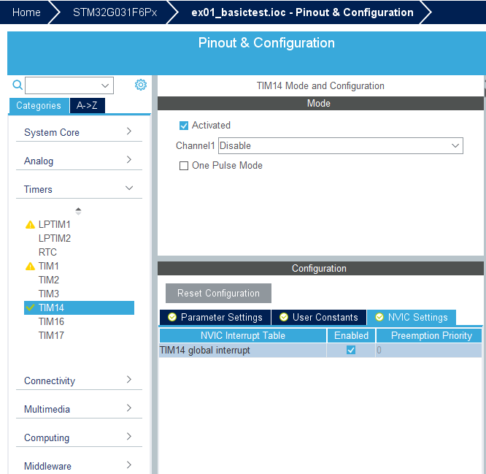Open the Parameter Settings tab
The width and height of the screenshot is (486, 474).
click(215, 318)
